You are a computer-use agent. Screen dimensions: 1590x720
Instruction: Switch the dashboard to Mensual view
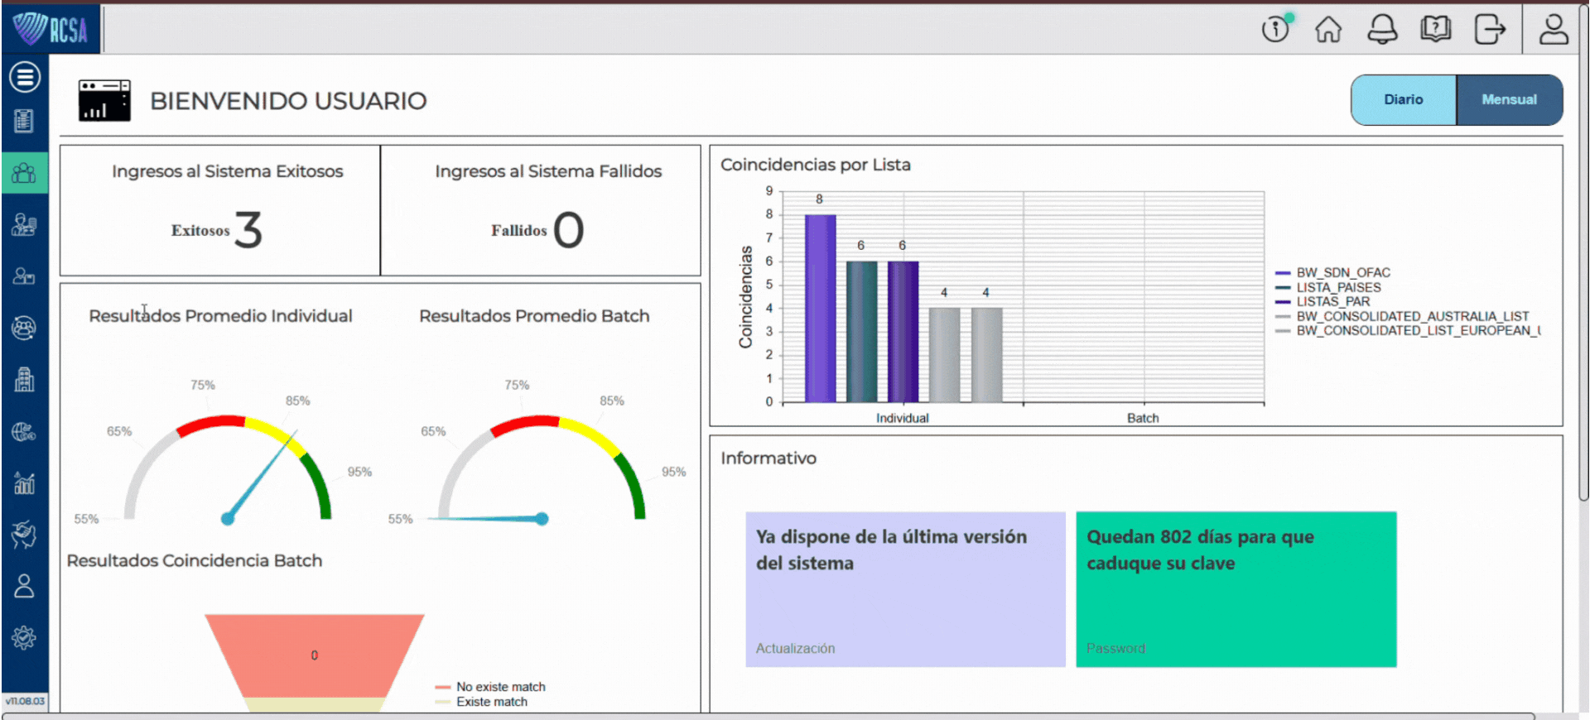click(1509, 100)
